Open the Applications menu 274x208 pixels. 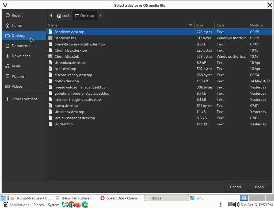(16, 205)
